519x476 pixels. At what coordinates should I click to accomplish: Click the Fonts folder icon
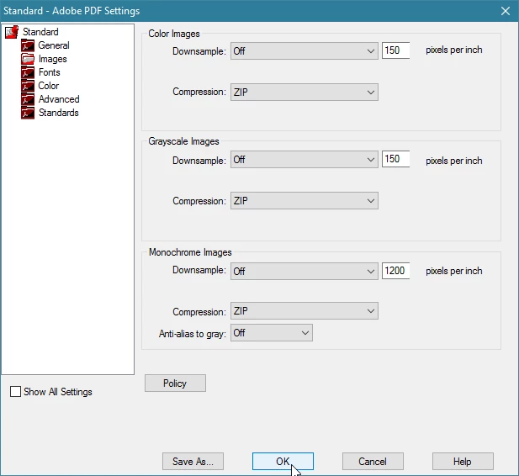(28, 72)
